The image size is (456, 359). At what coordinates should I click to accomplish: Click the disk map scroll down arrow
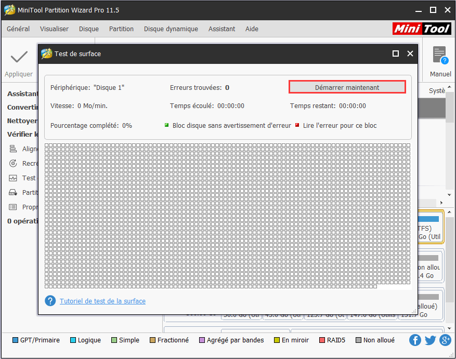pyautogui.click(x=450, y=328)
